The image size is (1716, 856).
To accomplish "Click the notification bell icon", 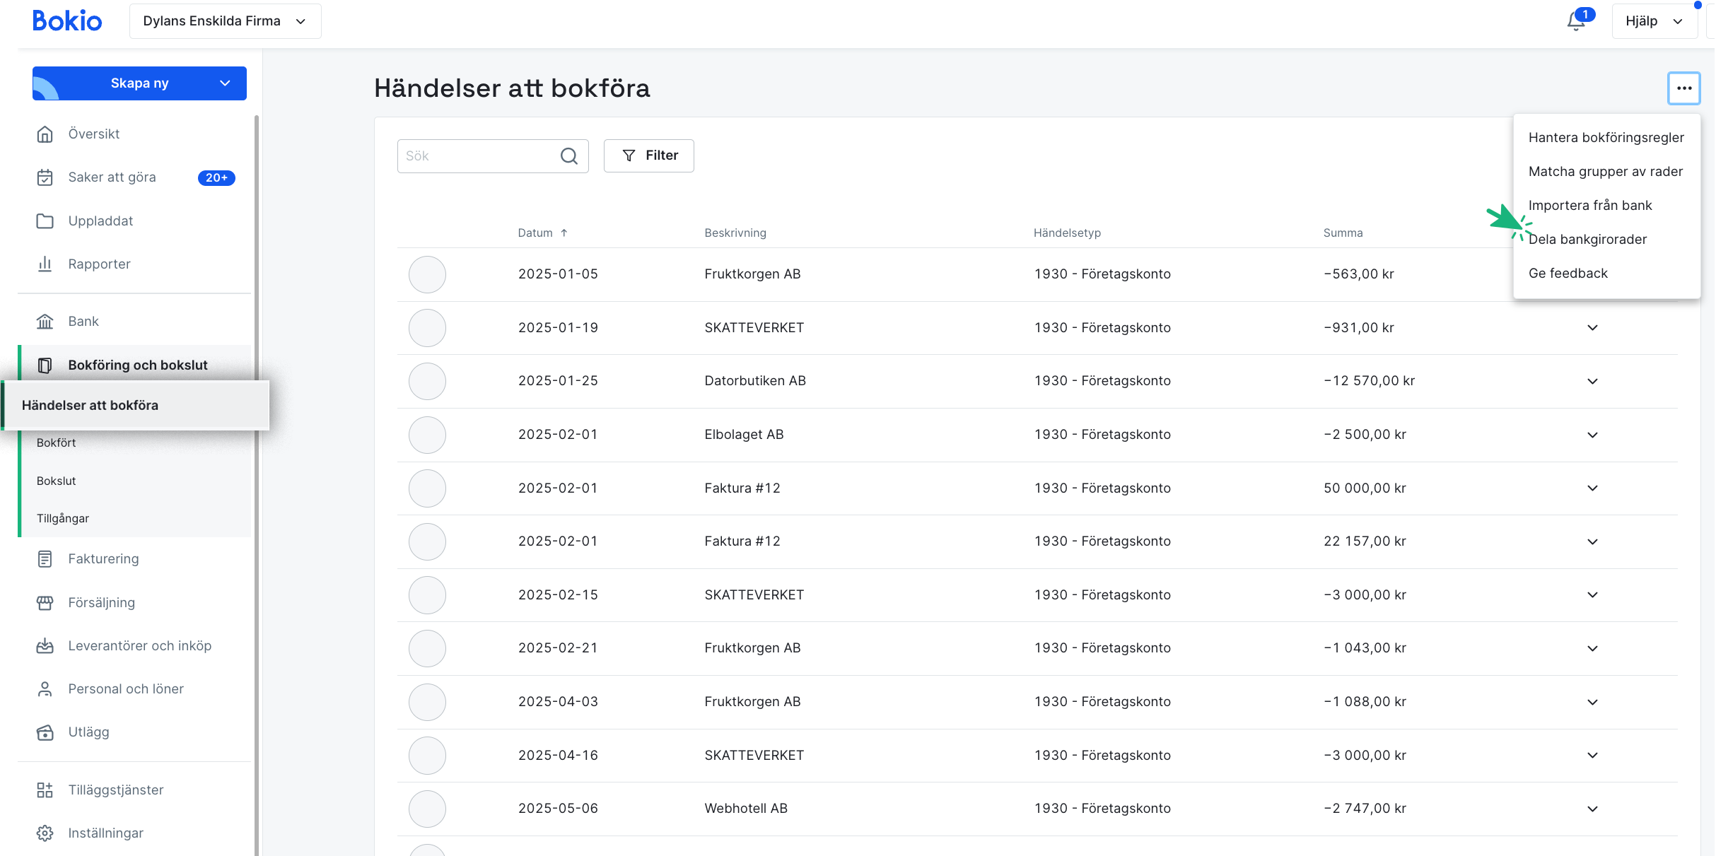I will [x=1575, y=21].
